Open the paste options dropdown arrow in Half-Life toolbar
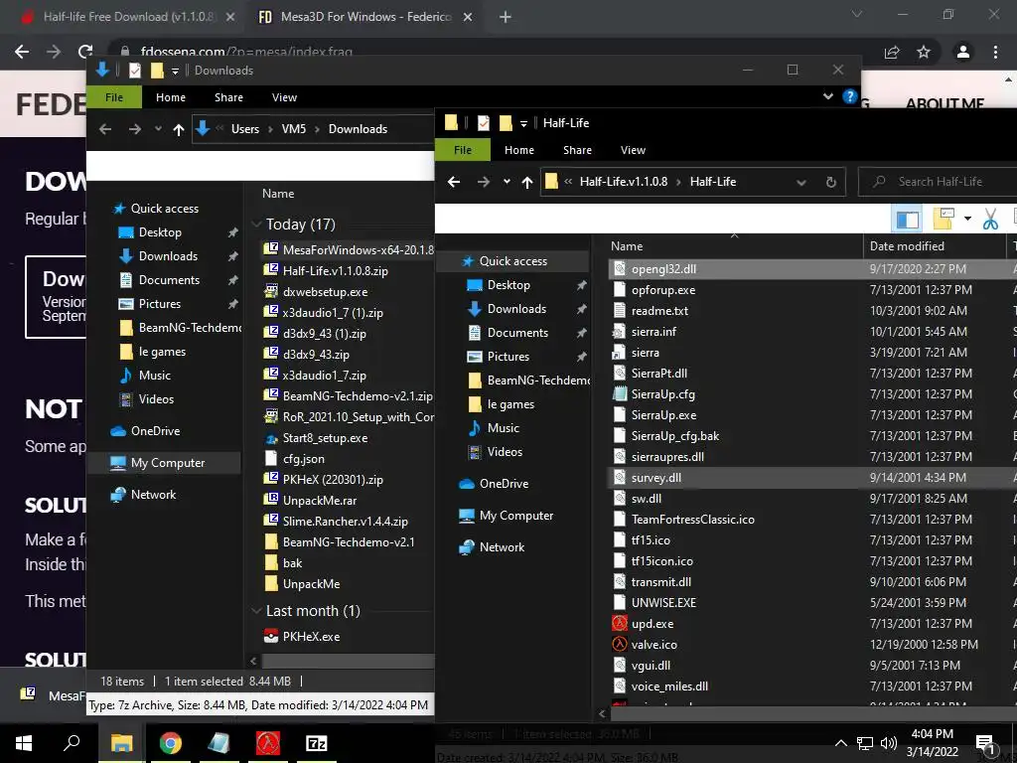1017x763 pixels. pos(967,219)
